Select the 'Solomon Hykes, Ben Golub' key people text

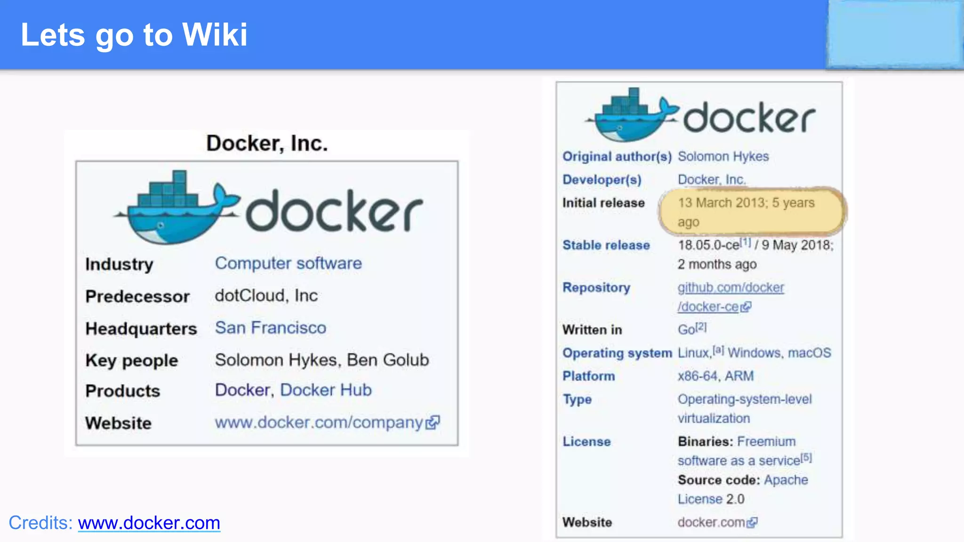coord(322,360)
